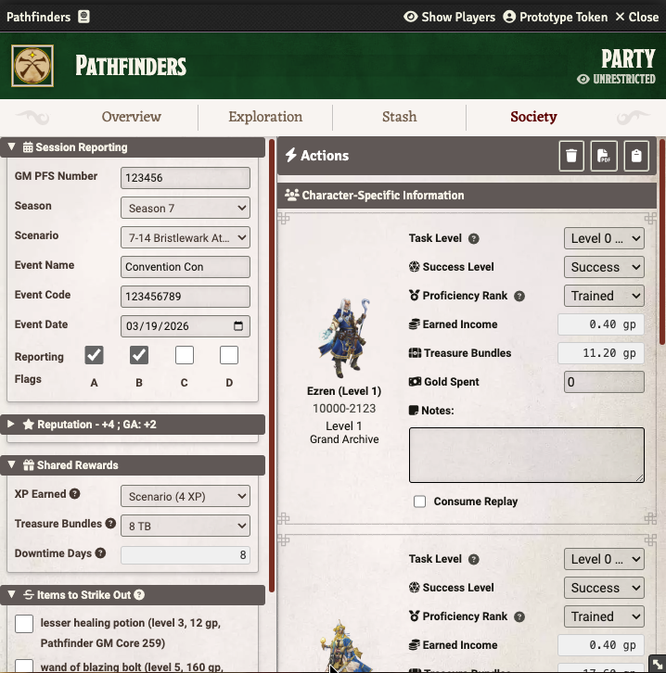The width and height of the screenshot is (666, 673).
Task: Check Reporting Flag C
Action: tap(185, 355)
